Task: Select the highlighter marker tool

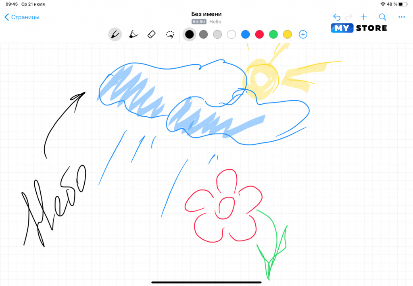Action: tap(133, 35)
